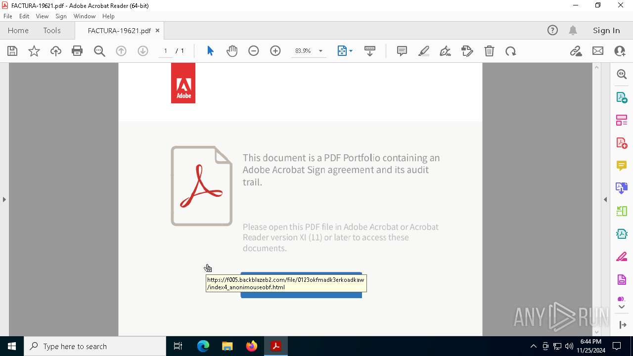Open blue Combine Files tool
The height and width of the screenshot is (356, 633).
(622, 188)
